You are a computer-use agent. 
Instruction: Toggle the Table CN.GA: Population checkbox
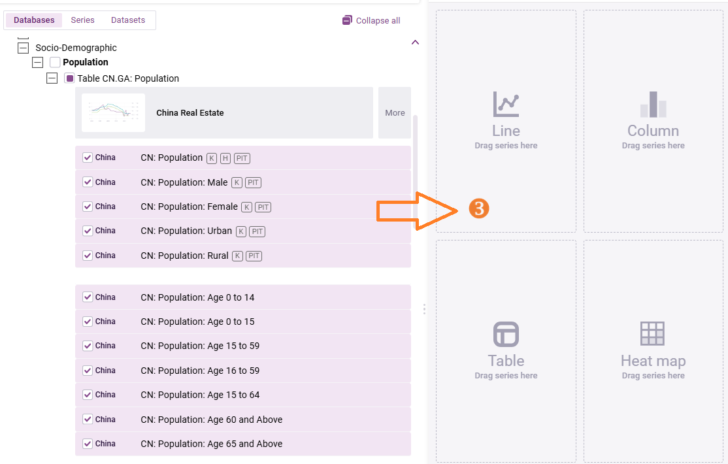[69, 78]
